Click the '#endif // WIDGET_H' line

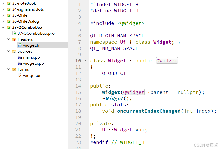pyautogui.click(x=117, y=142)
